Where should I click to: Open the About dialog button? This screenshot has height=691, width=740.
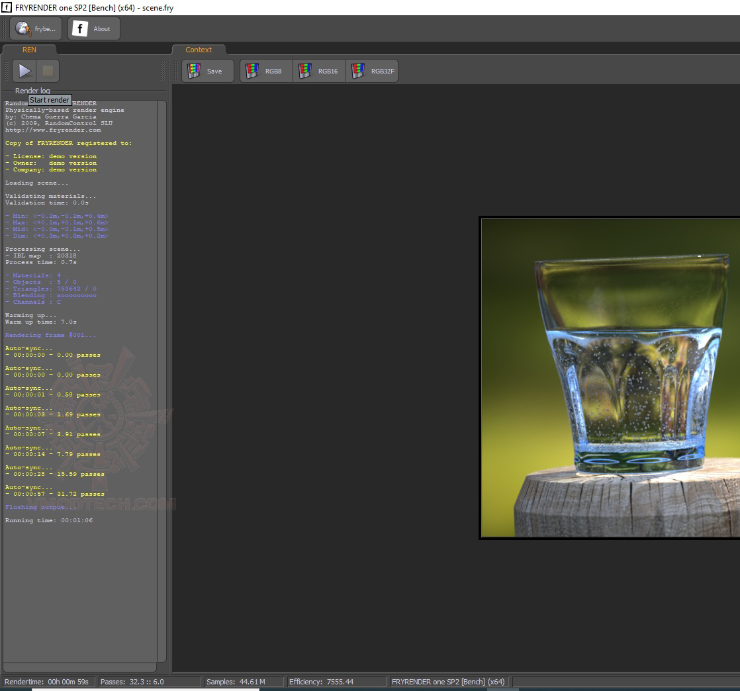click(94, 29)
